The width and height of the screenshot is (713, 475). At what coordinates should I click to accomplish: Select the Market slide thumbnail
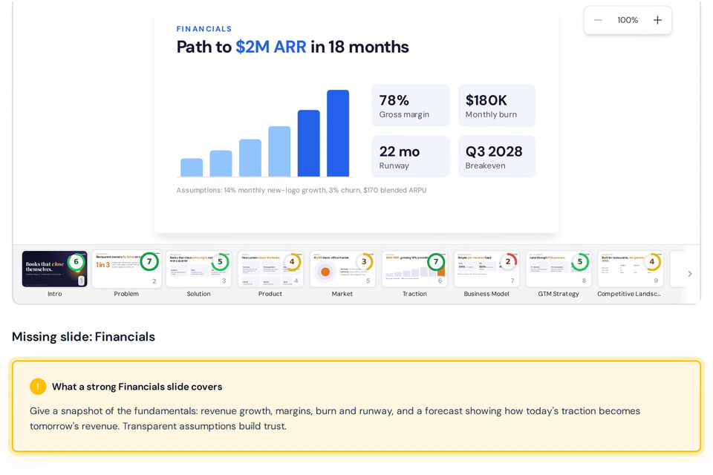pyautogui.click(x=342, y=269)
